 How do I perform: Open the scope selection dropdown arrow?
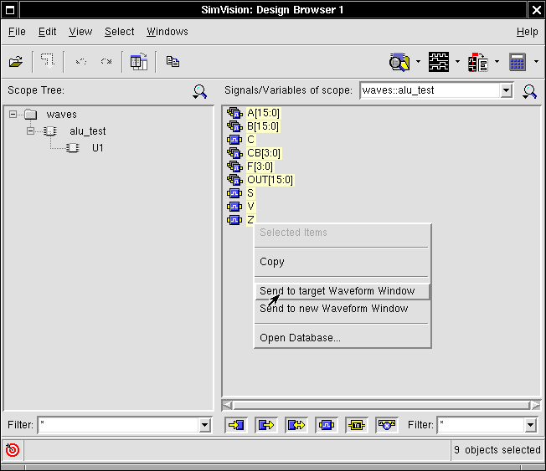point(507,90)
